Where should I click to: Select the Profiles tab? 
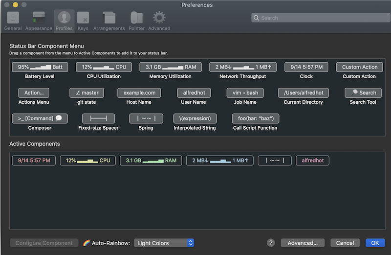pos(64,21)
